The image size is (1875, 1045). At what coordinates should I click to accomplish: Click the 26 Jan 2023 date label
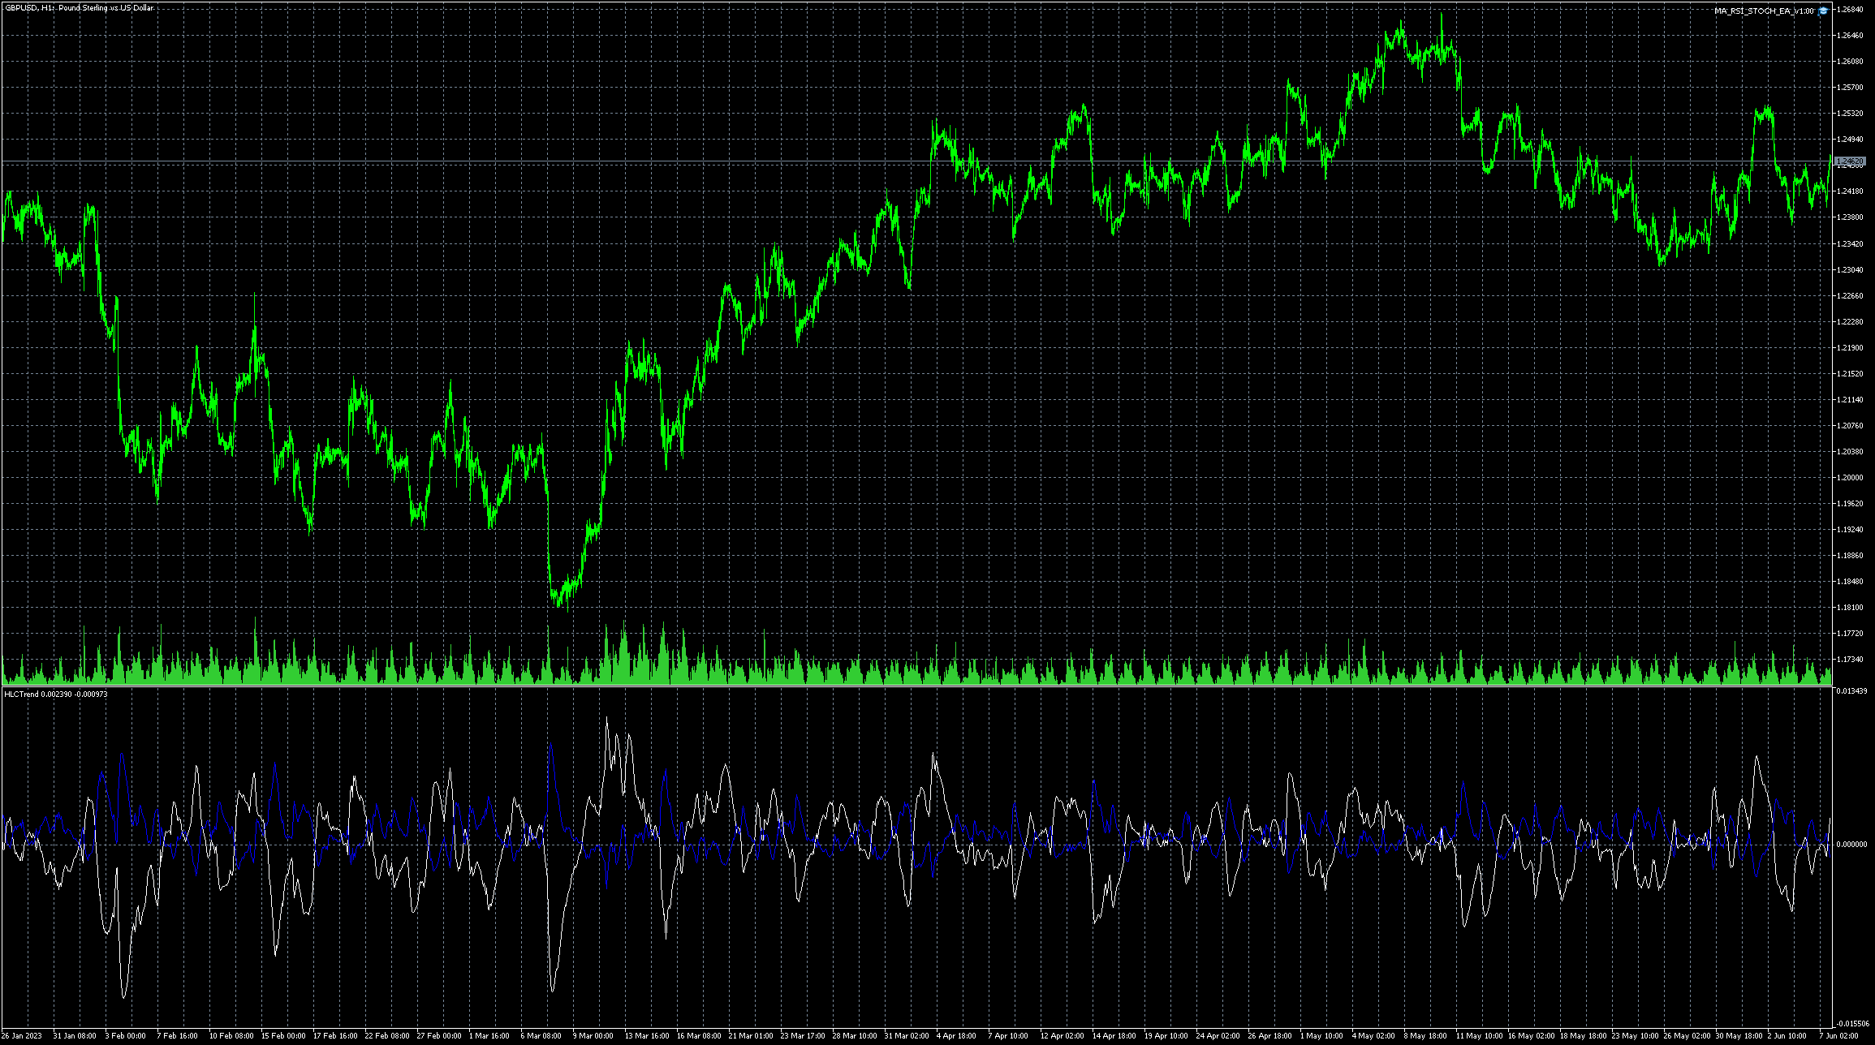[23, 1036]
